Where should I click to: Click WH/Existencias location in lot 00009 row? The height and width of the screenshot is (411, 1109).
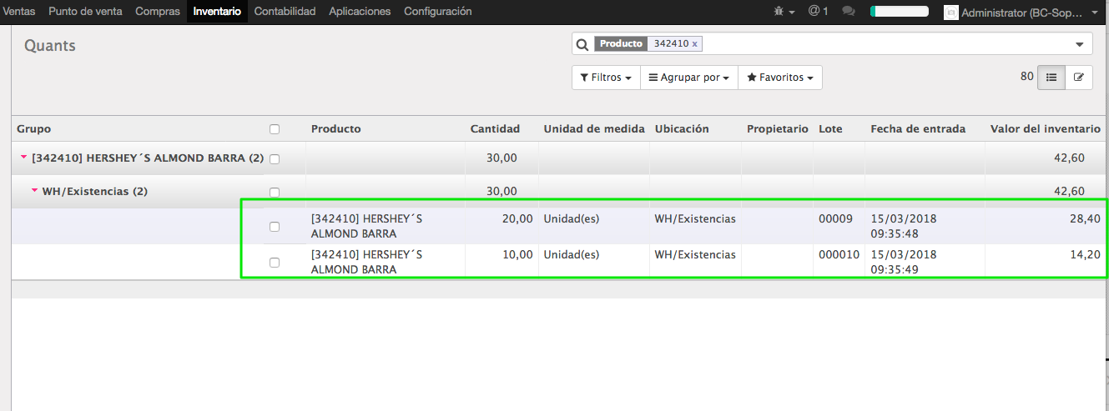click(x=695, y=219)
